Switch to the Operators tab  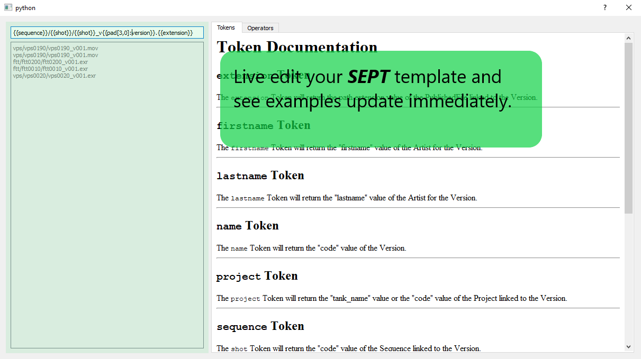click(260, 28)
